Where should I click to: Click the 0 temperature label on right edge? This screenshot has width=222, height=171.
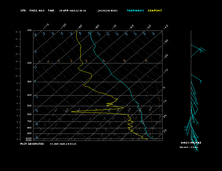tap(164, 87)
